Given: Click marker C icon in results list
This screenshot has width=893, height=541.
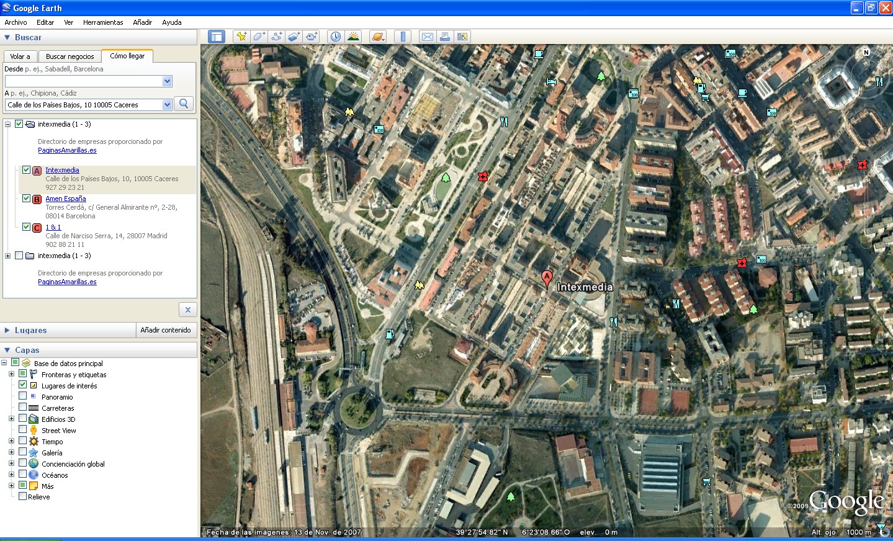Looking at the screenshot, I should (37, 228).
